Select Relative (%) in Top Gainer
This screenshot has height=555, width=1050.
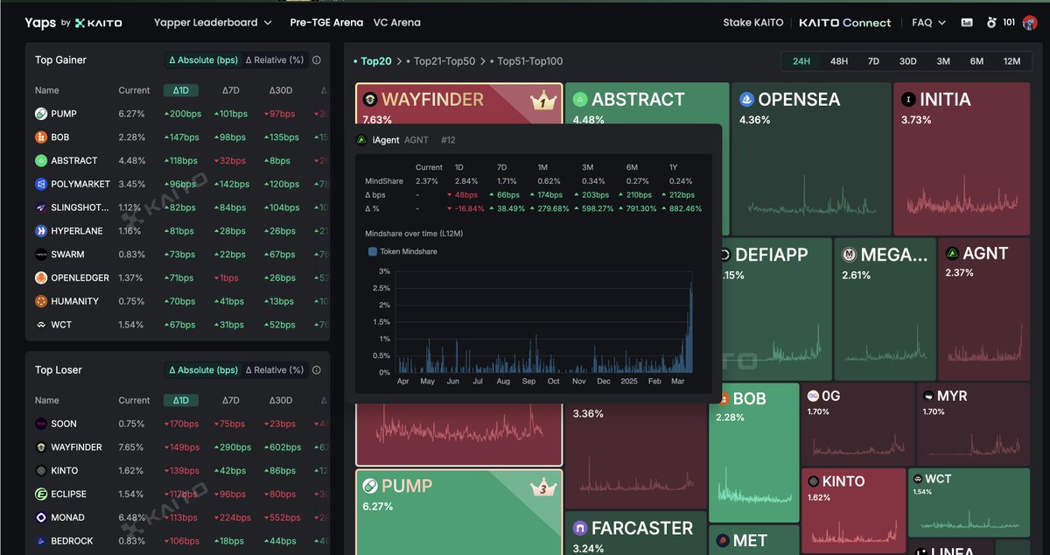tap(275, 60)
